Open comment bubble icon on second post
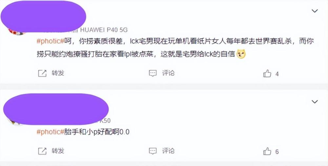This screenshot has width=328, height=166. pyautogui.click(x=153, y=151)
